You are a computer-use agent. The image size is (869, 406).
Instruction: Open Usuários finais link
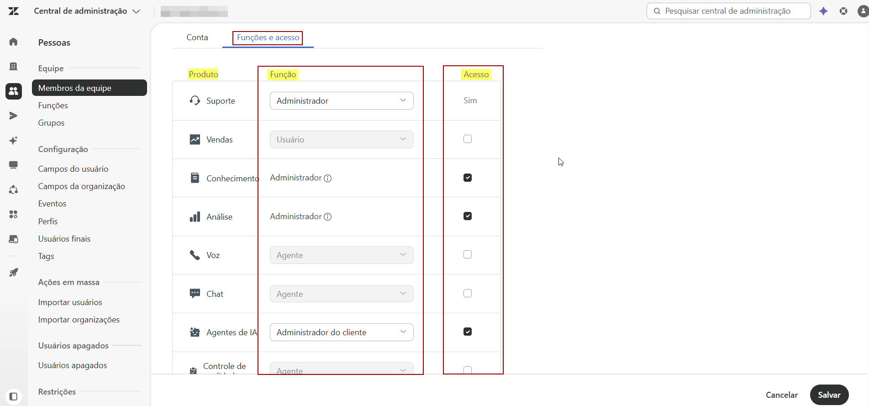pos(64,239)
